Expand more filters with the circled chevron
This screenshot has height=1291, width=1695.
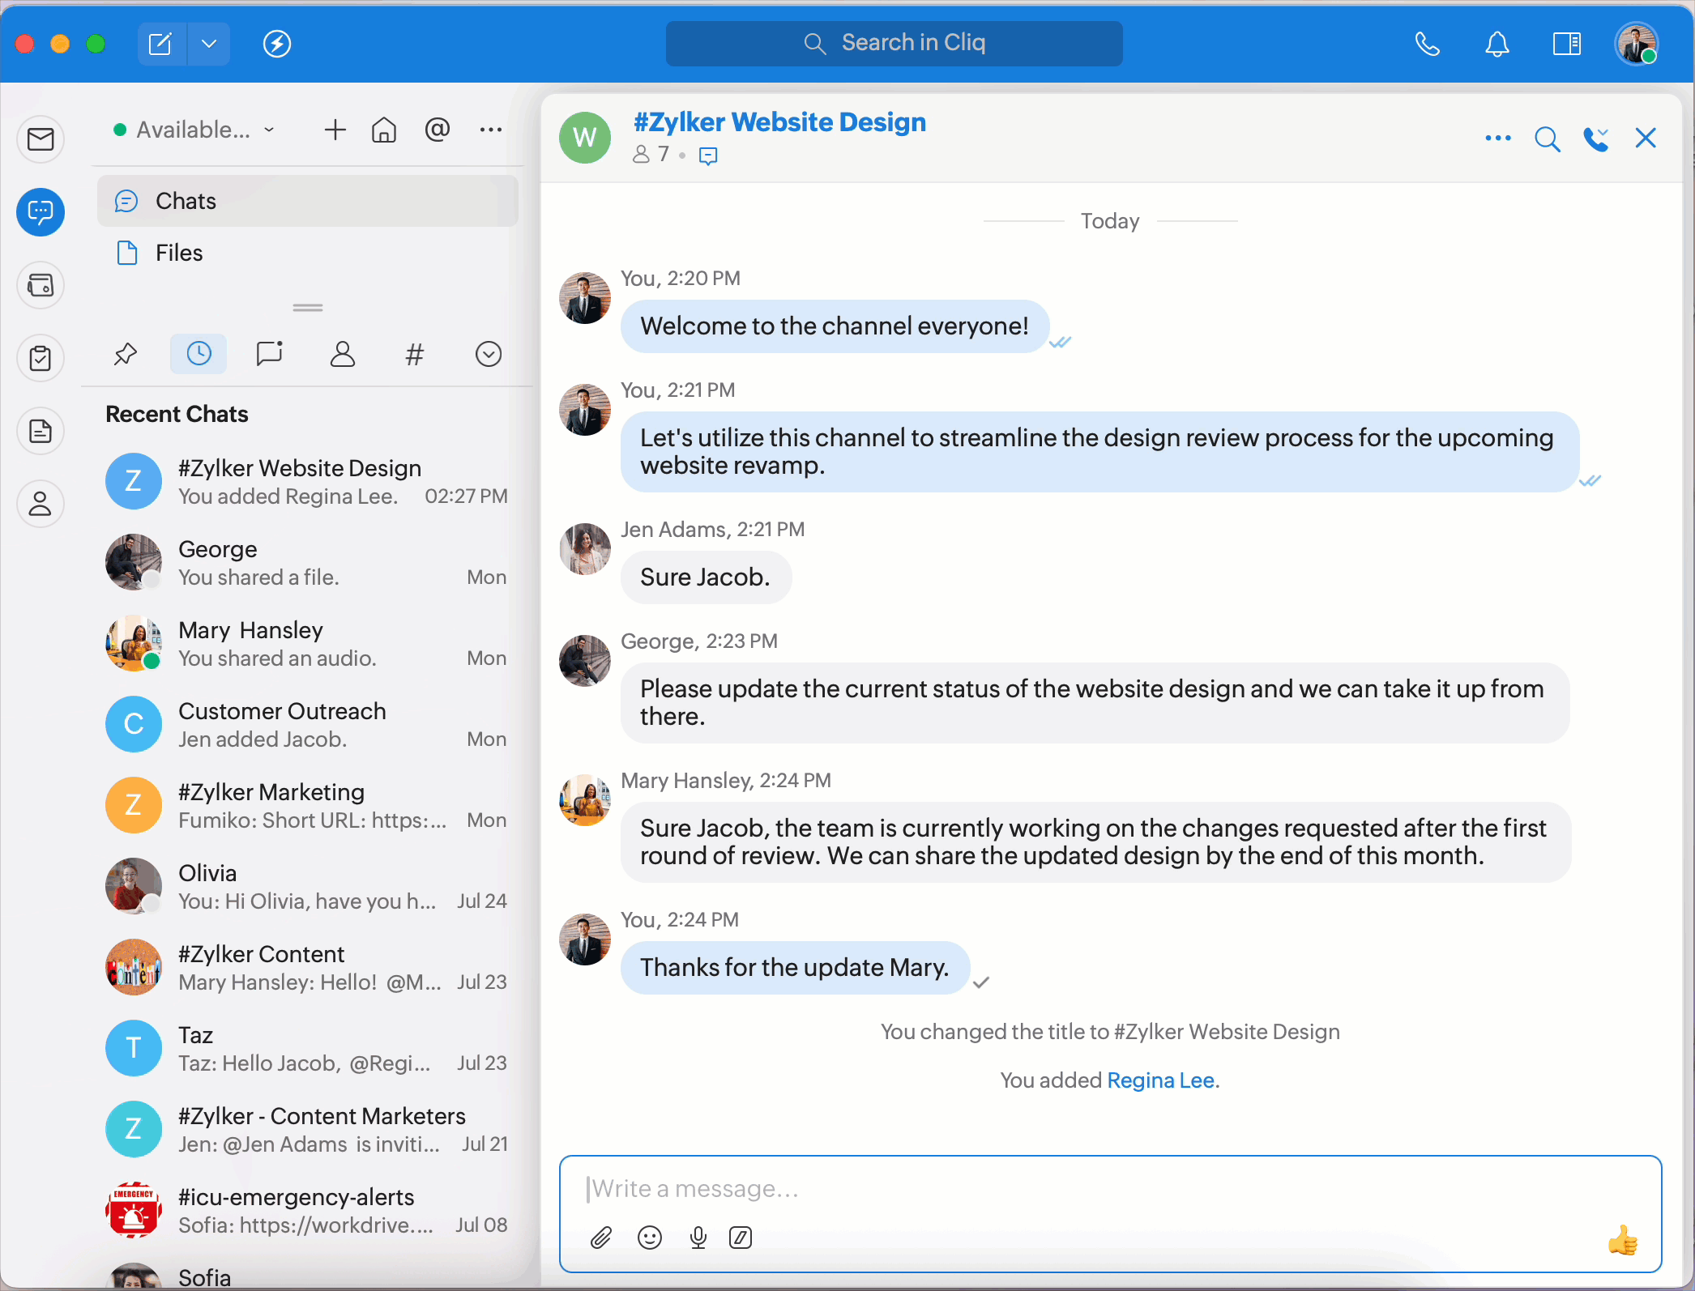488,354
